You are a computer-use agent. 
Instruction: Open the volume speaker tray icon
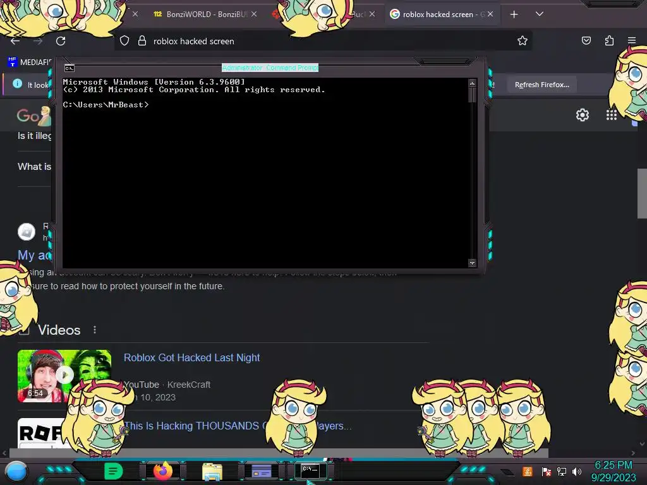point(577,471)
